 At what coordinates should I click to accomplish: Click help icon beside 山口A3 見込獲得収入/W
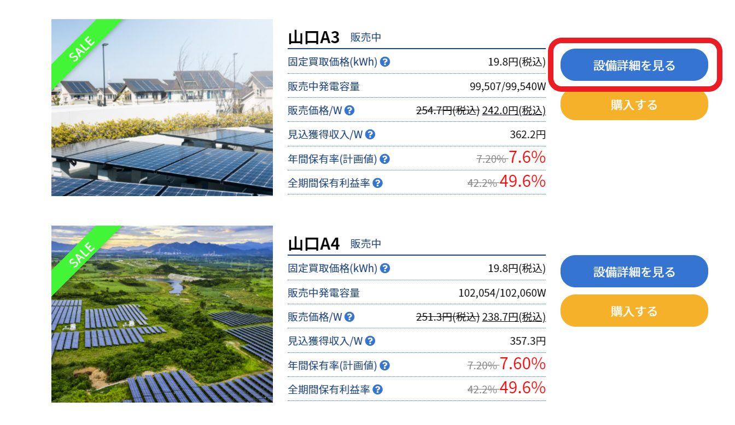pos(370,134)
